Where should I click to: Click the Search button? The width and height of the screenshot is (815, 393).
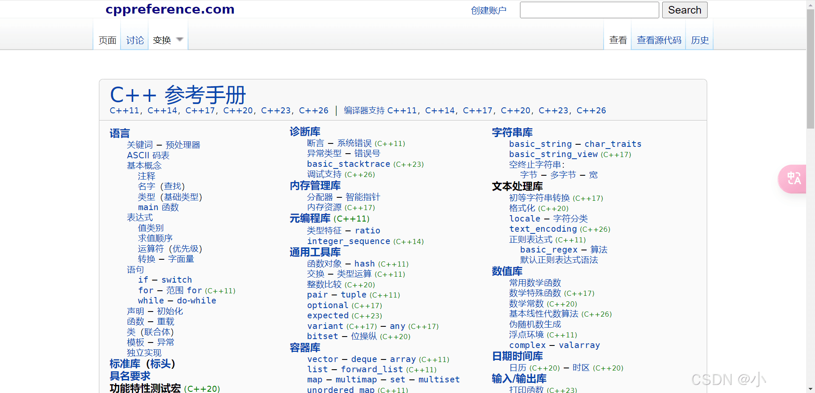click(684, 10)
